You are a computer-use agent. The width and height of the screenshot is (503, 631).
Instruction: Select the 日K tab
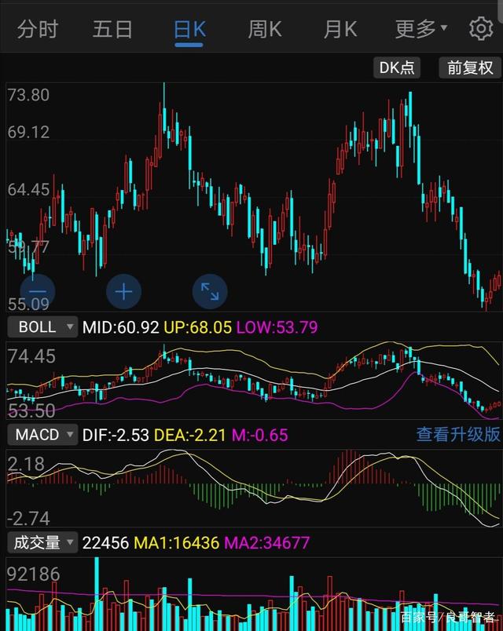pos(189,30)
